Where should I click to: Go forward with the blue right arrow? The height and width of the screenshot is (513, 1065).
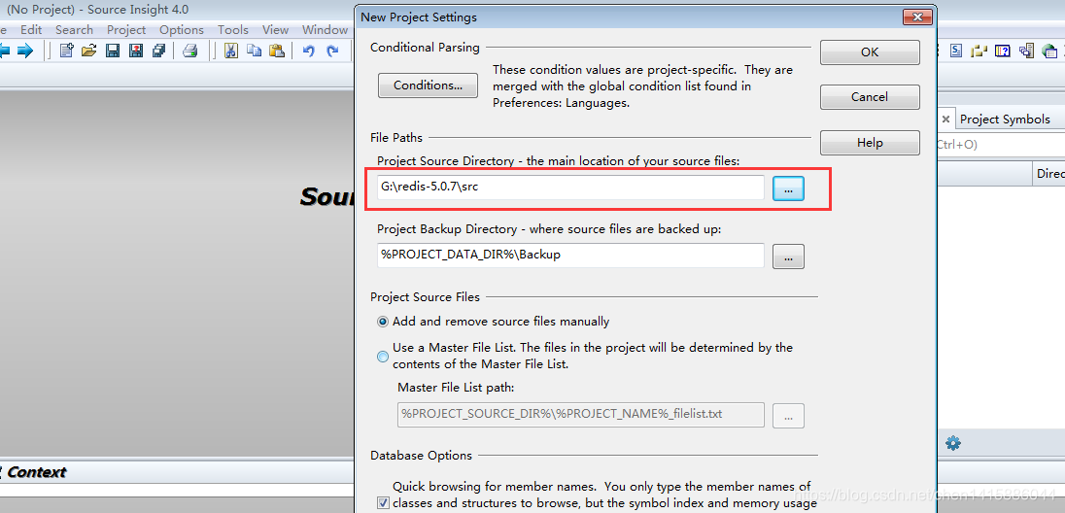[24, 51]
